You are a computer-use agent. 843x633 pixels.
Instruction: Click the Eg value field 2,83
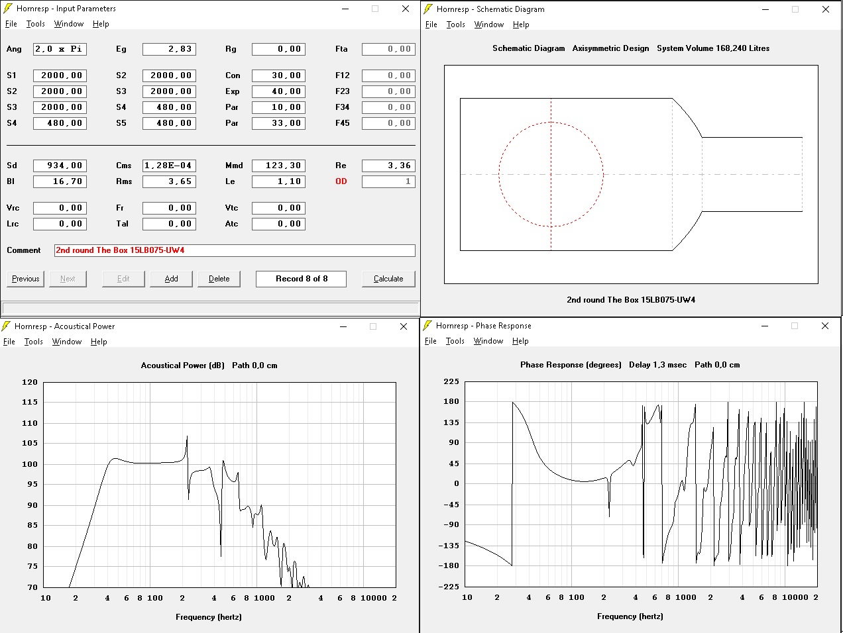(169, 49)
